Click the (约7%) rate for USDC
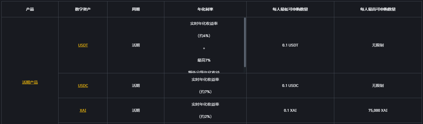The image size is (423, 124). pos(205,92)
